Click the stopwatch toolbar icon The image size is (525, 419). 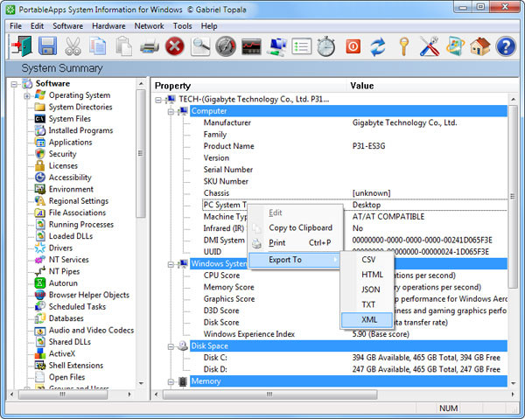pos(326,45)
